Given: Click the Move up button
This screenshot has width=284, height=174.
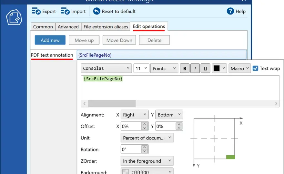Looking at the screenshot, I should (84, 40).
